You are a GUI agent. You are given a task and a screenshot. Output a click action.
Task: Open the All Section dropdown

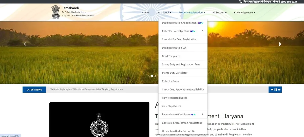pos(219,13)
